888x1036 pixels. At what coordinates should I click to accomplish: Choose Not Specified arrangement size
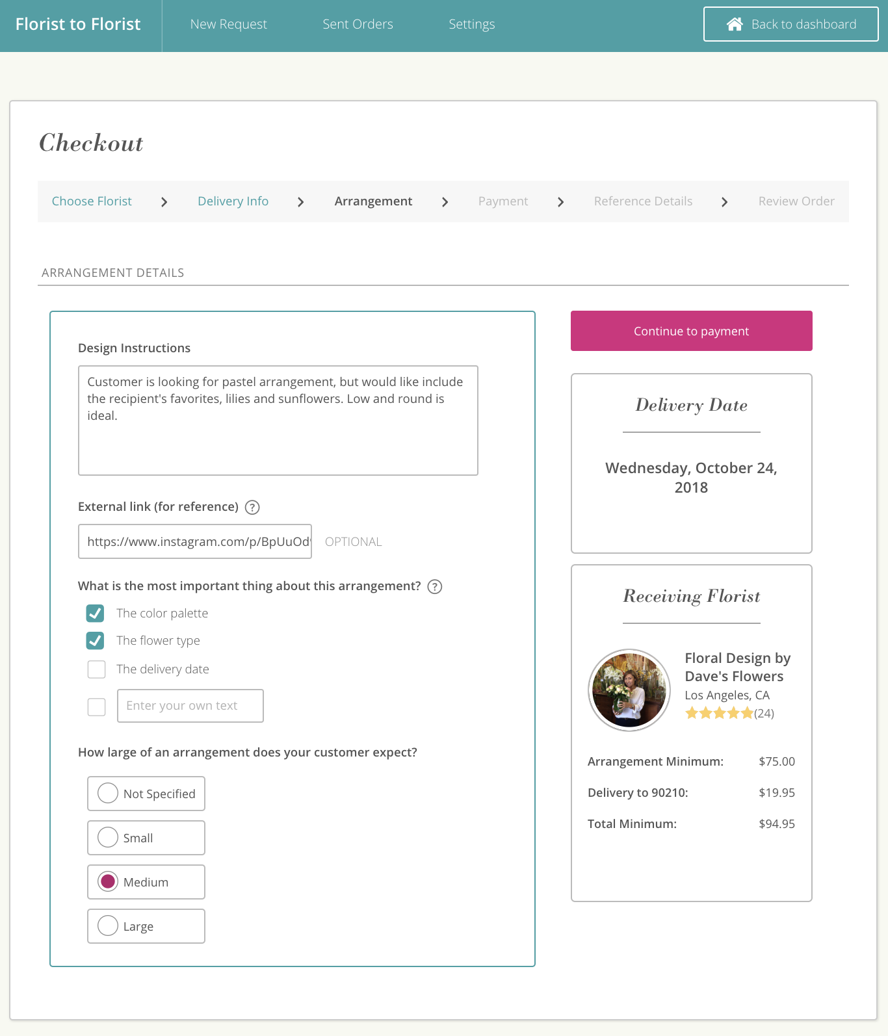pyautogui.click(x=108, y=793)
